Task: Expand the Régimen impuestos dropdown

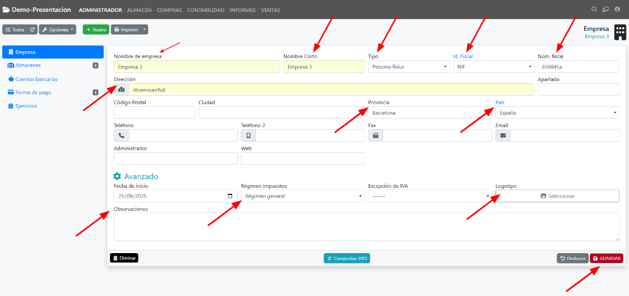Action: point(303,196)
